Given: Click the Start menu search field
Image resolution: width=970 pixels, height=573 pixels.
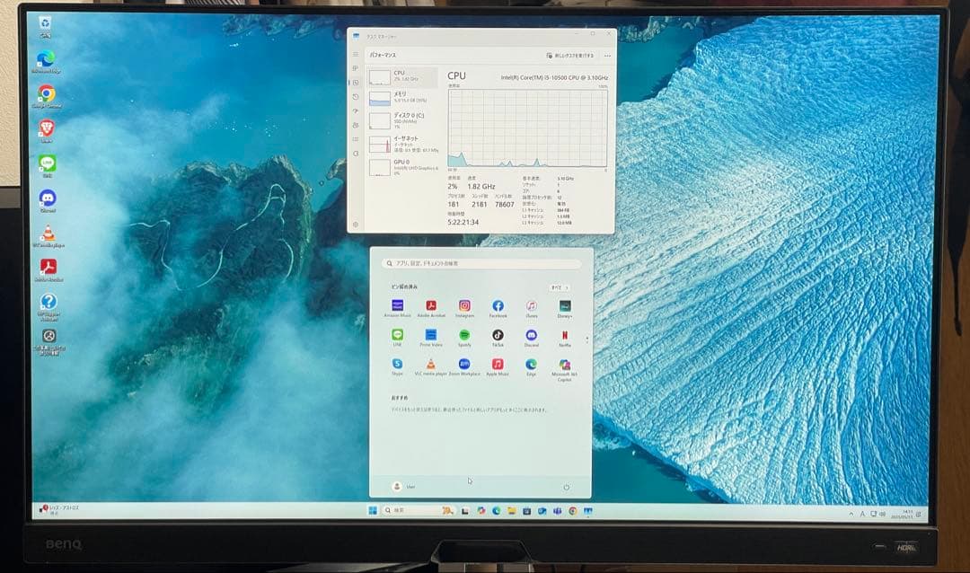Looking at the screenshot, I should click(x=481, y=264).
